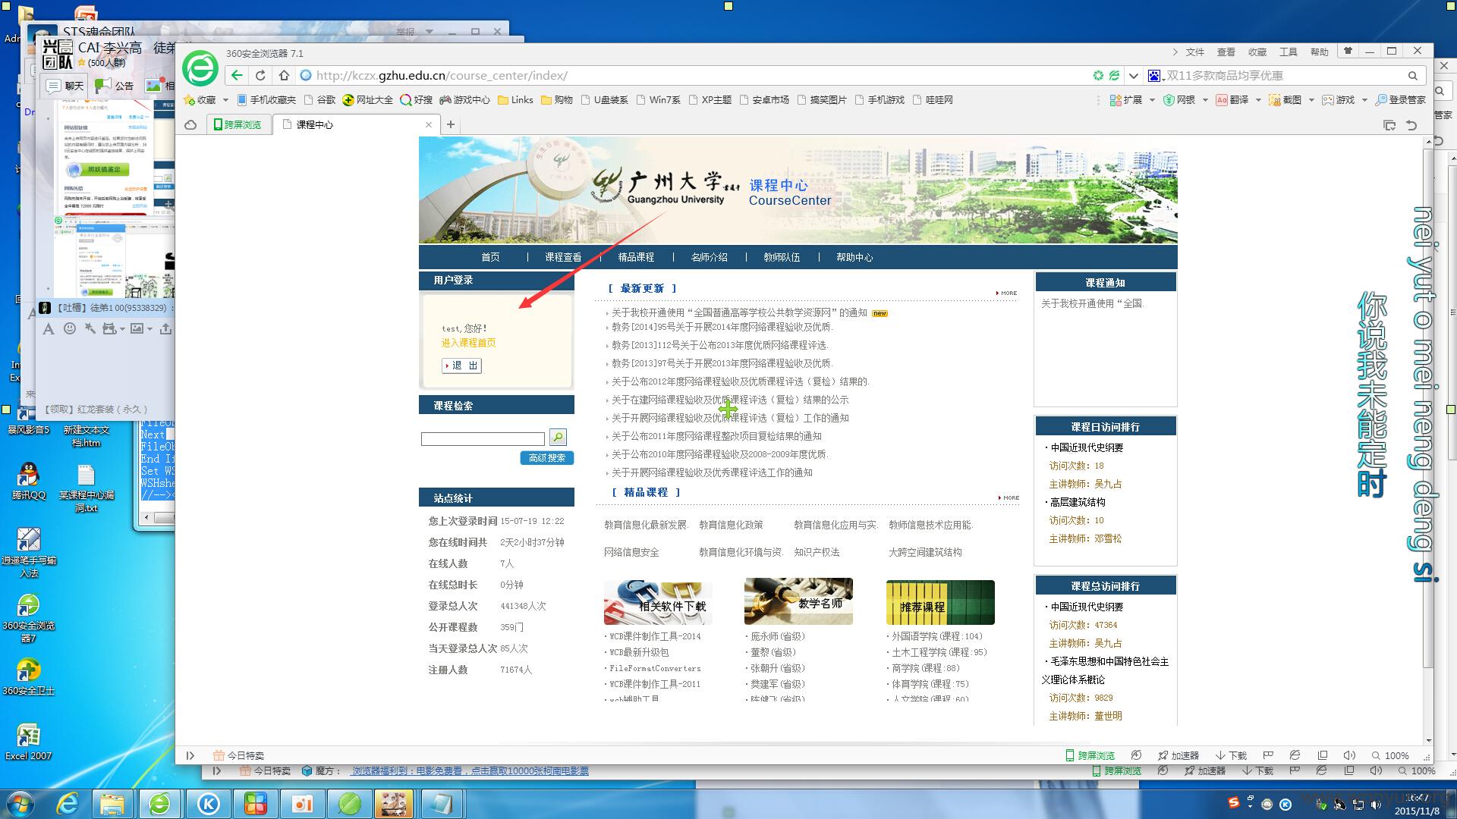The width and height of the screenshot is (1457, 819).
Task: Open the 购物 bookmark folder
Action: click(557, 100)
